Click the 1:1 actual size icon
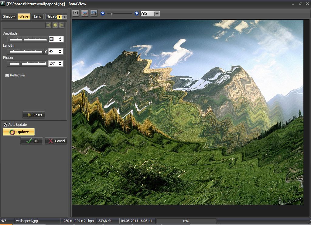The height and width of the screenshot is (225, 311). [76, 14]
